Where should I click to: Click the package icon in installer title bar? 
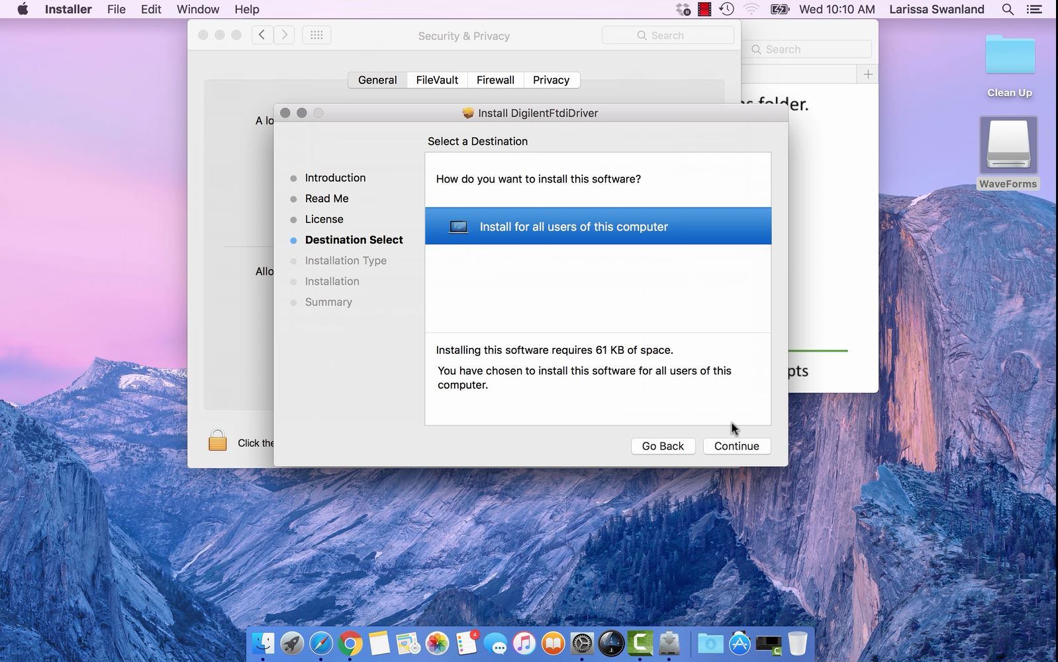tap(468, 113)
